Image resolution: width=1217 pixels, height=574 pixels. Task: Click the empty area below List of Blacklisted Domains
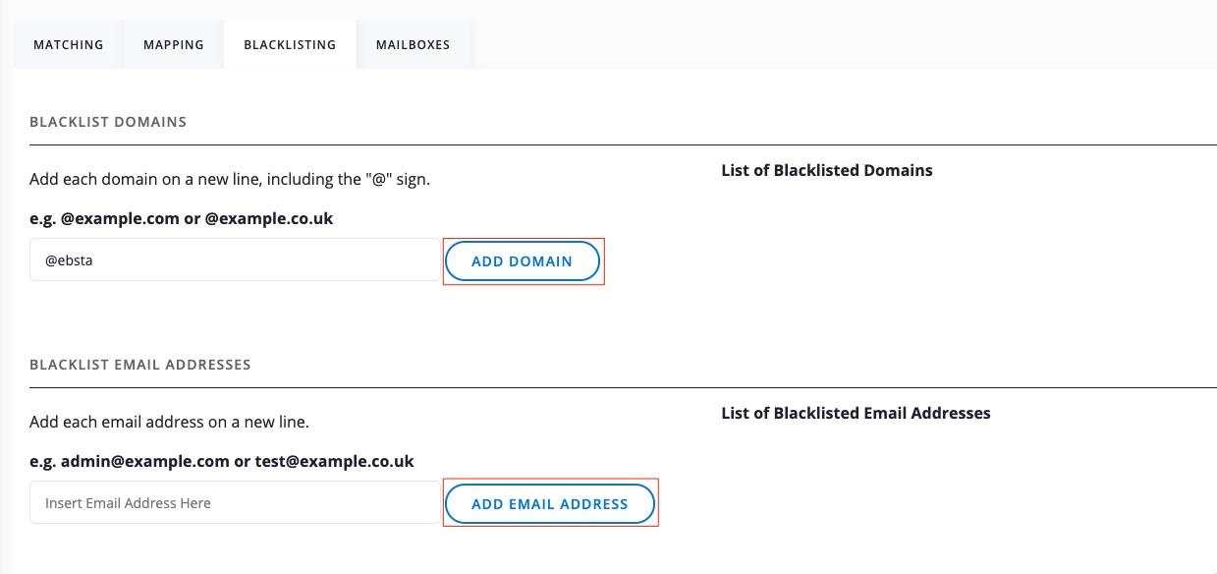(963, 256)
